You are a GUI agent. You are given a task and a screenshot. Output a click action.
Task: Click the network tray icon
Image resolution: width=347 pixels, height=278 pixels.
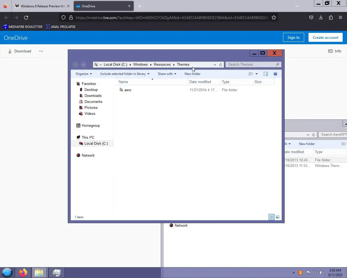(315, 273)
